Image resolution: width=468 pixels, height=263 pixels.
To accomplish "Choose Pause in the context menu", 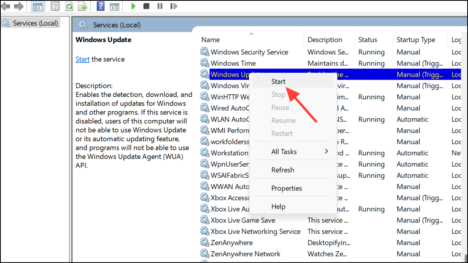I will 293,107.
